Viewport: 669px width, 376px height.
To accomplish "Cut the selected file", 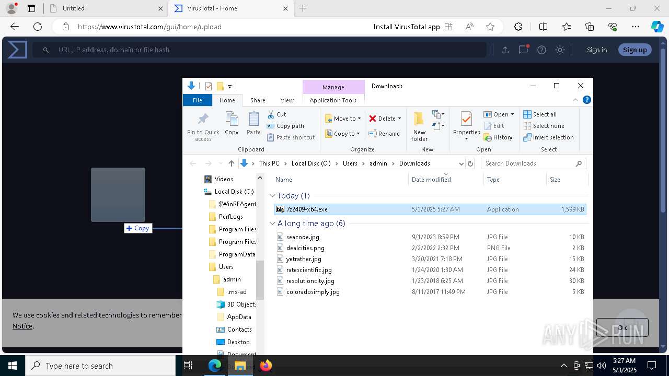I will [x=276, y=114].
